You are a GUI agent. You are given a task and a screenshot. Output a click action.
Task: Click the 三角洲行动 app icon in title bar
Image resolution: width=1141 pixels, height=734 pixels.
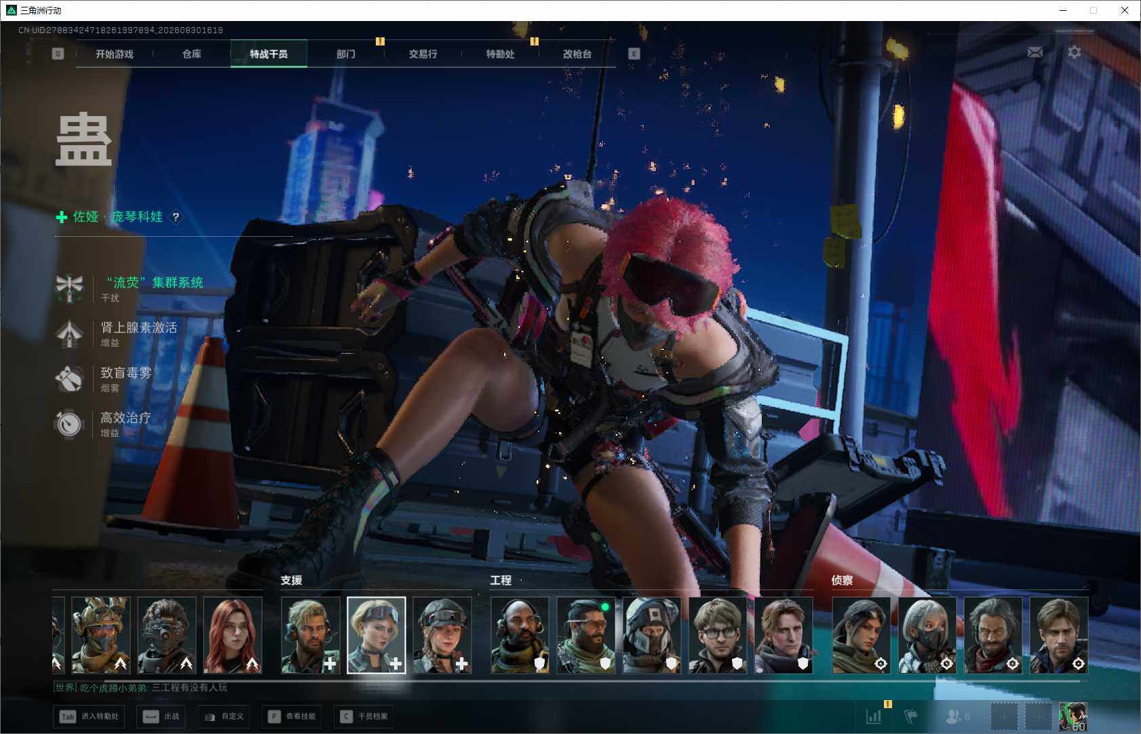coord(11,10)
